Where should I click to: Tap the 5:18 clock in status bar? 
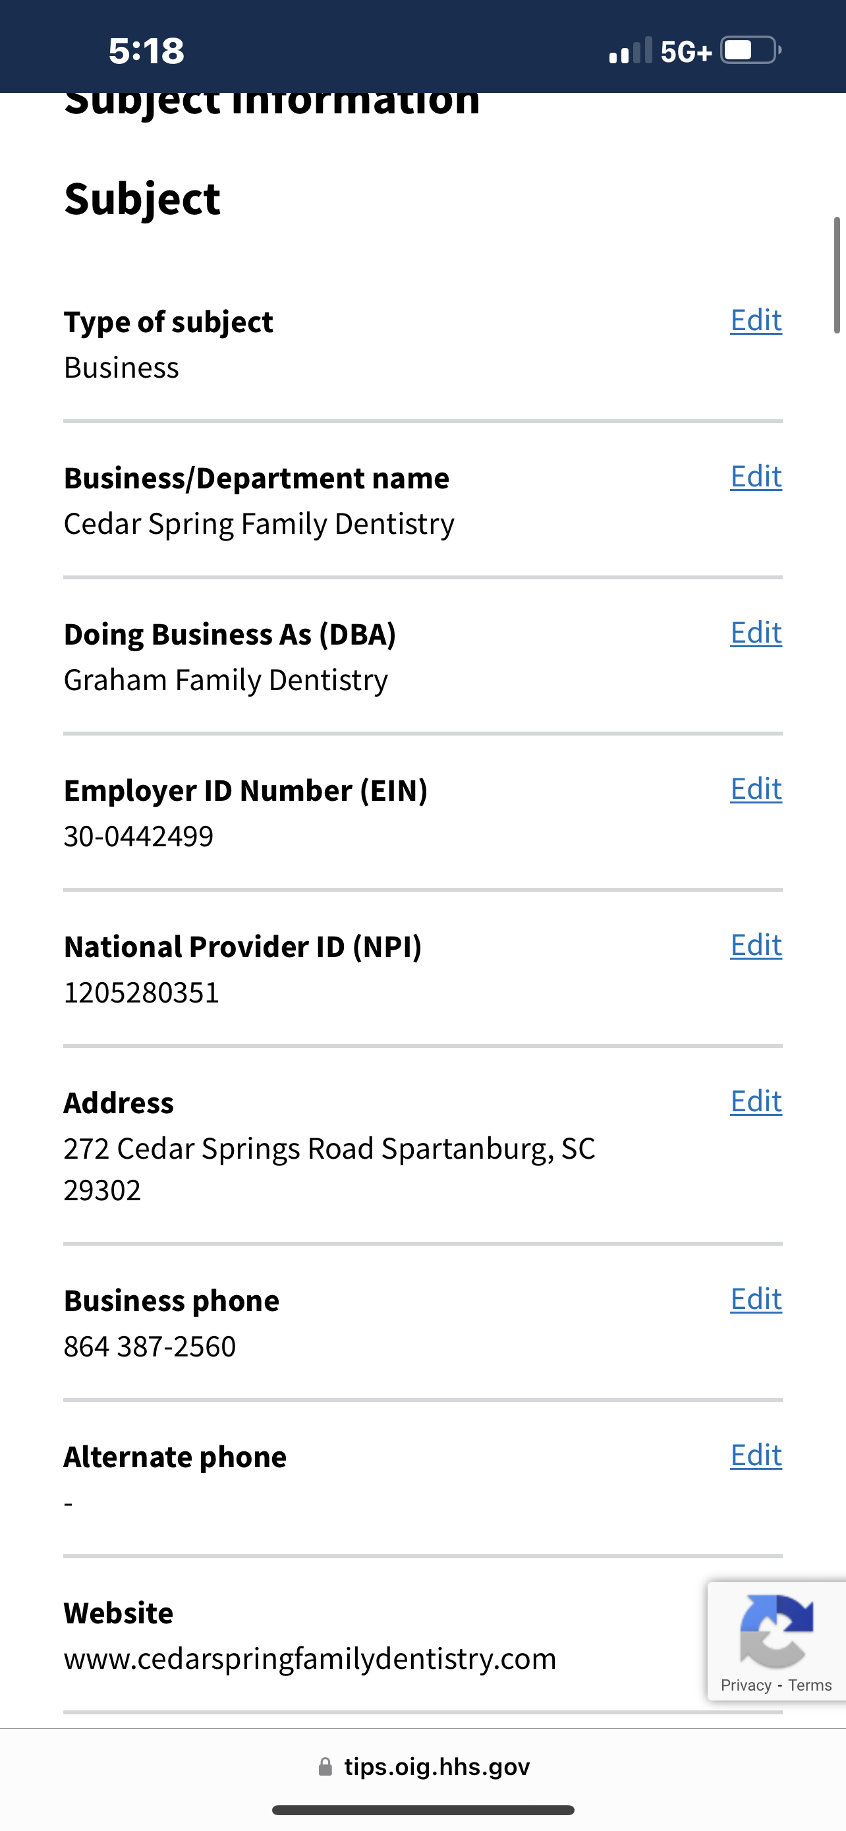(146, 51)
